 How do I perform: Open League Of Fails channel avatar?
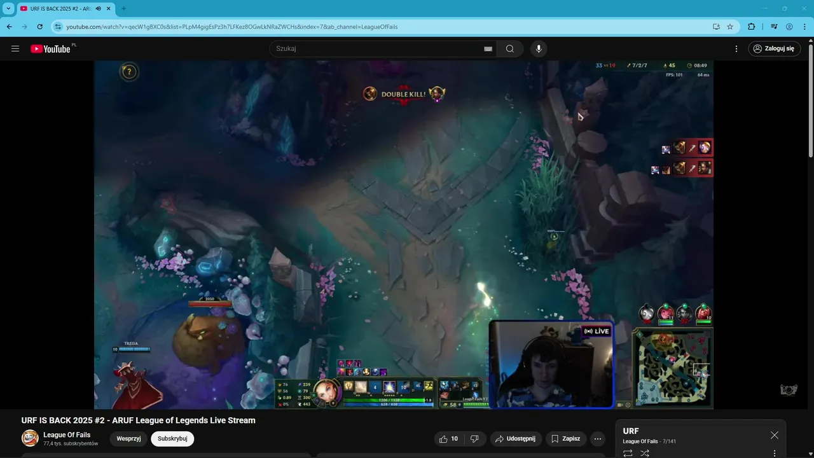point(30,438)
